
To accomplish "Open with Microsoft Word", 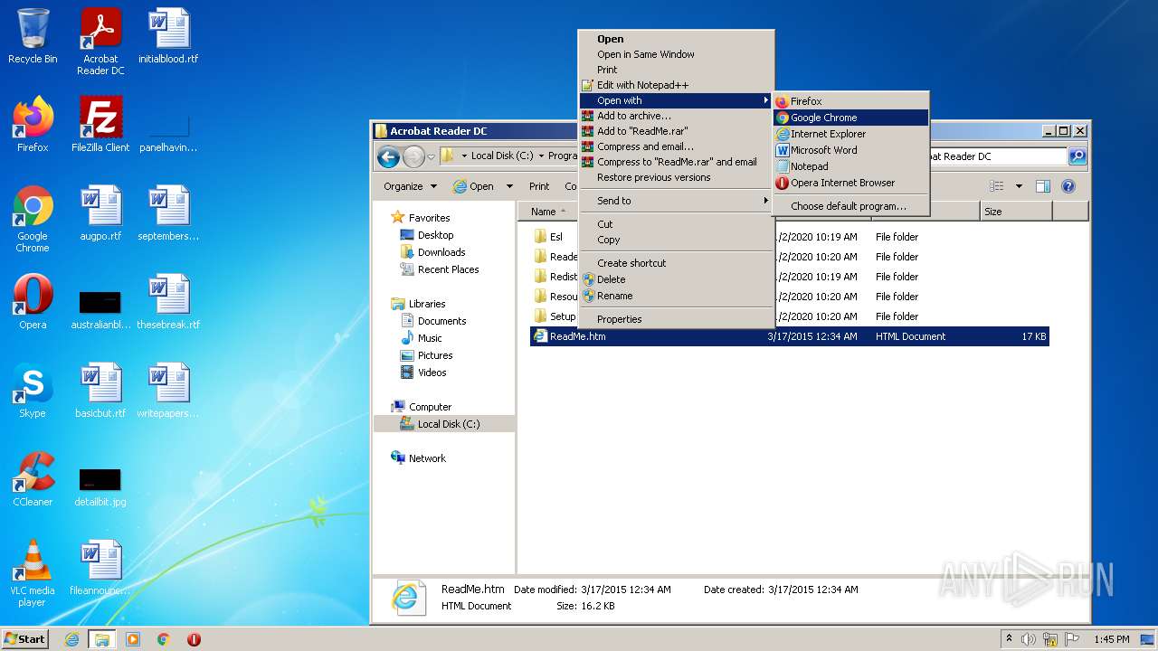I will click(850, 150).
